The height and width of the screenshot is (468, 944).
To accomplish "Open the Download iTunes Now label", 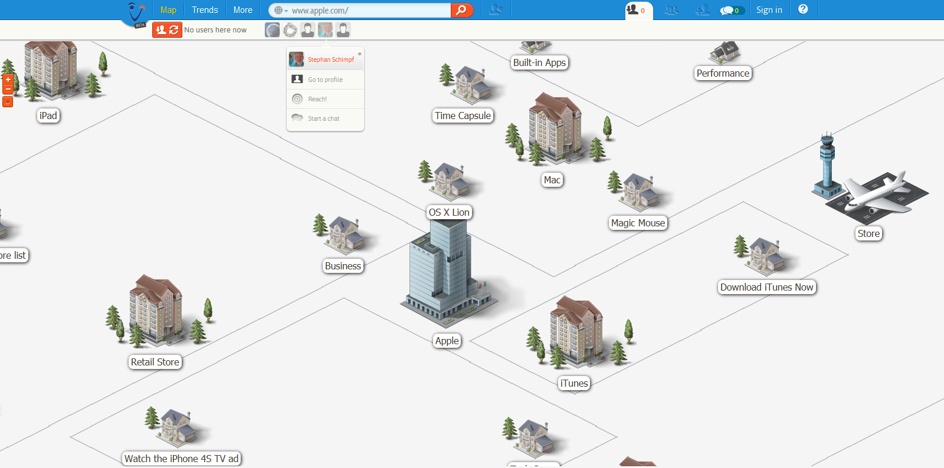I will click(767, 287).
